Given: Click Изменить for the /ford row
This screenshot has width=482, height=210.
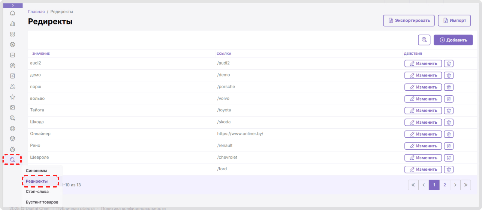Looking at the screenshot, I should (423, 169).
